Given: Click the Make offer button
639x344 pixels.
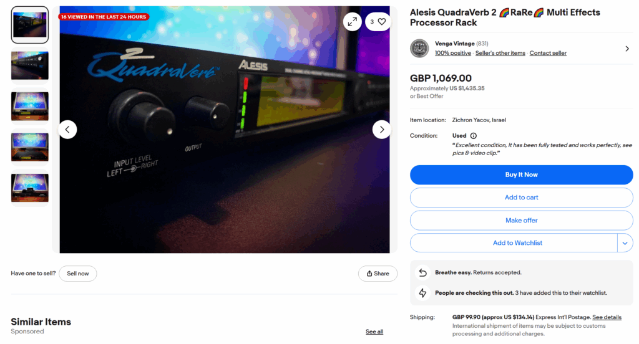Looking at the screenshot, I should (x=521, y=220).
